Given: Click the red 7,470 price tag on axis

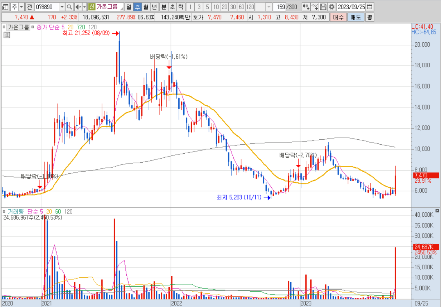Looking at the screenshot, I should pos(426,175).
